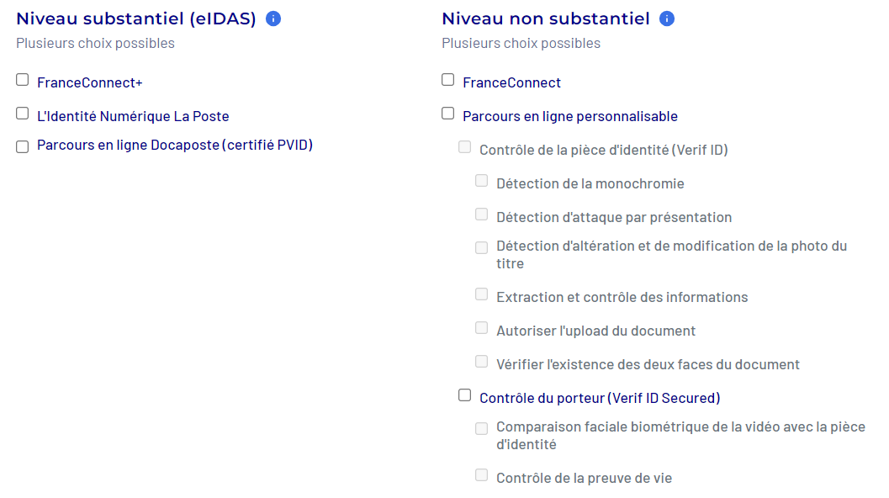Tick Vérifier l'existence des deux faces

(482, 362)
